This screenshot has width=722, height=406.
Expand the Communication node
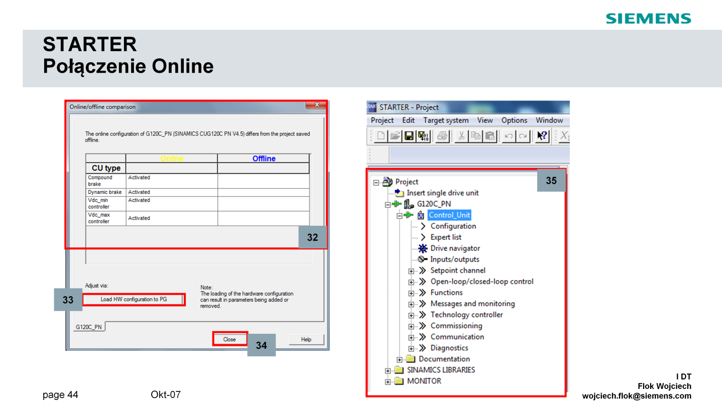pyautogui.click(x=411, y=337)
